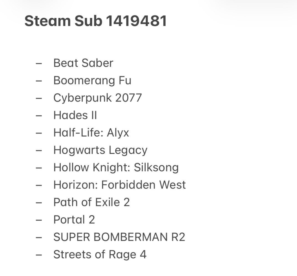Click the dash bullet before Hades II

pyautogui.click(x=39, y=116)
